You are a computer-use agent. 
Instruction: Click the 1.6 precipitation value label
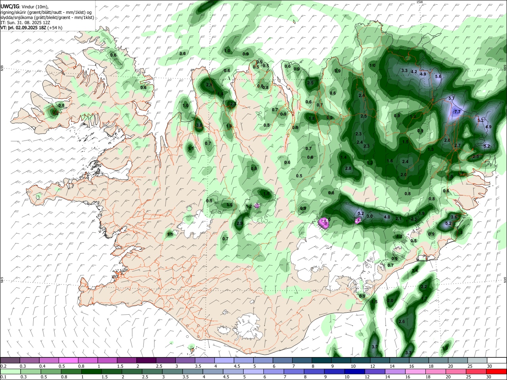390,161
